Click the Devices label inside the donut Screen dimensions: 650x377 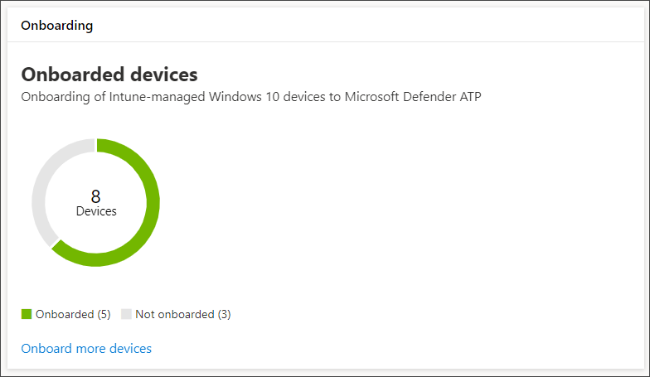(96, 211)
